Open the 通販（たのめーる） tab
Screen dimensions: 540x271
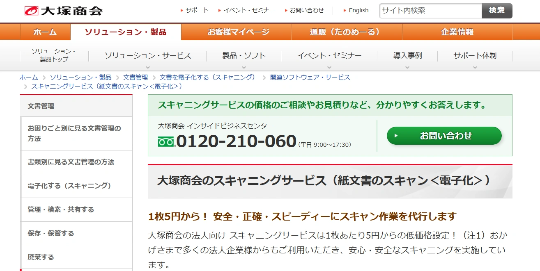coord(347,32)
